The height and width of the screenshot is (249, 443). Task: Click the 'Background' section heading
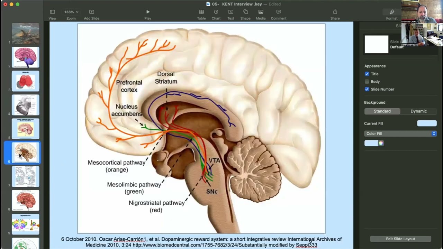click(x=374, y=102)
